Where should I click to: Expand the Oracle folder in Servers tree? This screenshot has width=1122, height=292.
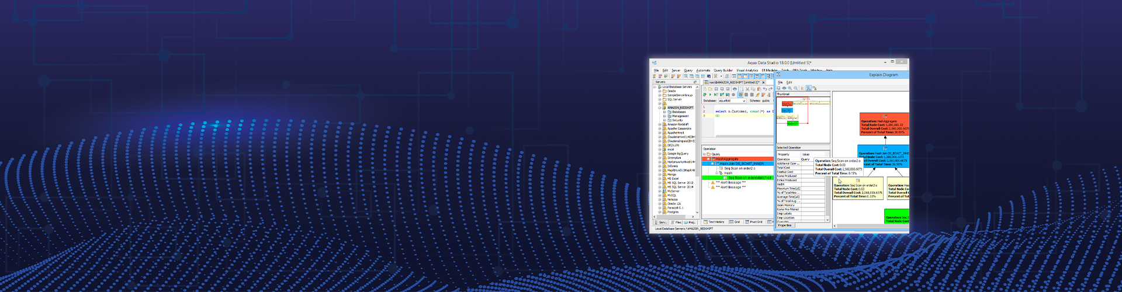660,91
